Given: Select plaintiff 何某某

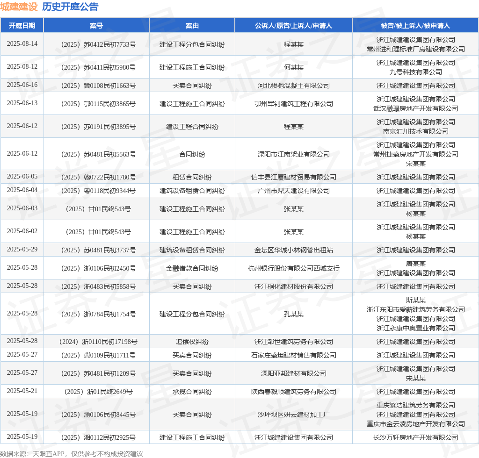Looking at the screenshot, I should [x=294, y=67].
